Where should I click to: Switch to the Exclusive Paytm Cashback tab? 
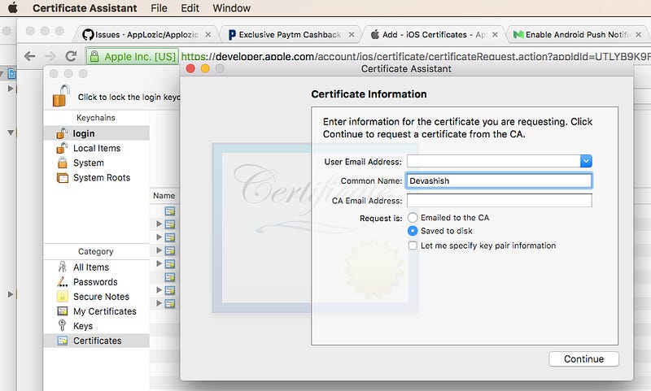click(291, 35)
